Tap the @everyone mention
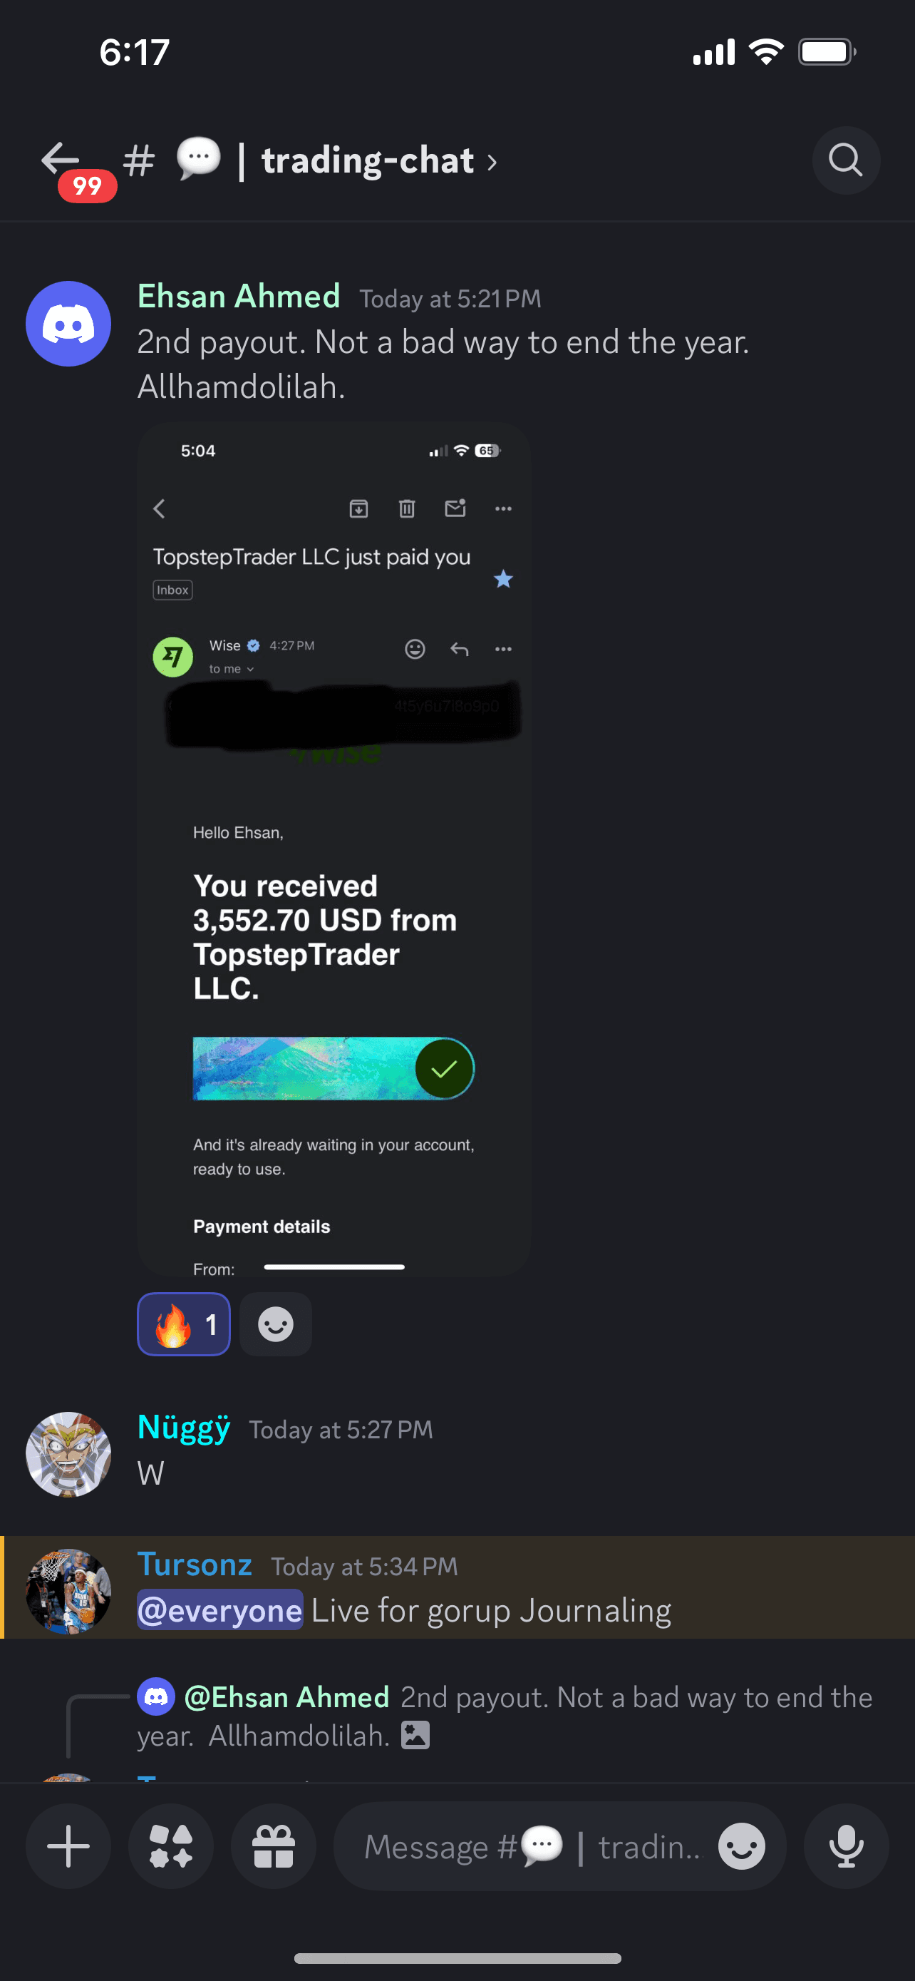Screen dimensions: 915x1981 click(220, 1609)
